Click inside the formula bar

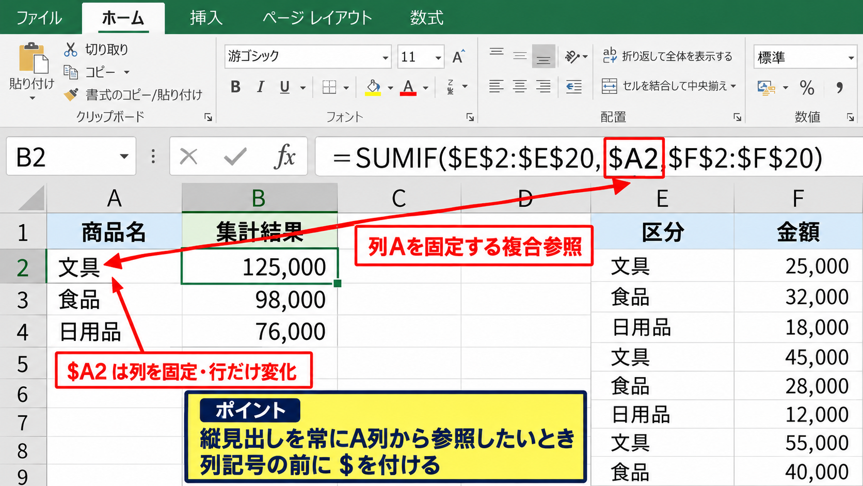(588, 156)
